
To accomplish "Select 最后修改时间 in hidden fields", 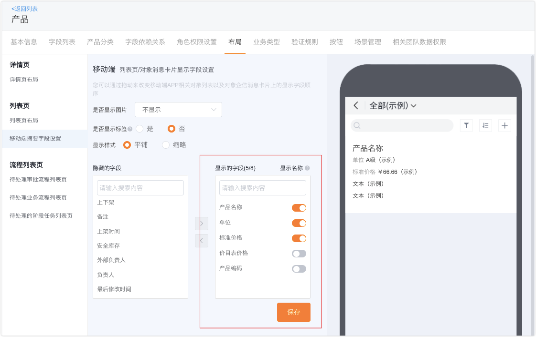I will 114,289.
